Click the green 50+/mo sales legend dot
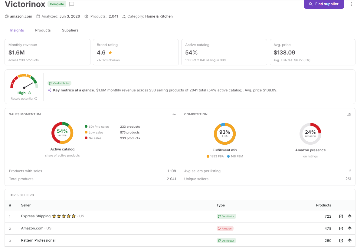 click(x=86, y=127)
